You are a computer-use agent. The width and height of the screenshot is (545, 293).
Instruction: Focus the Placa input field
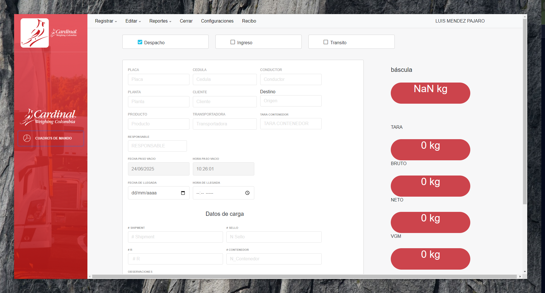(x=158, y=79)
